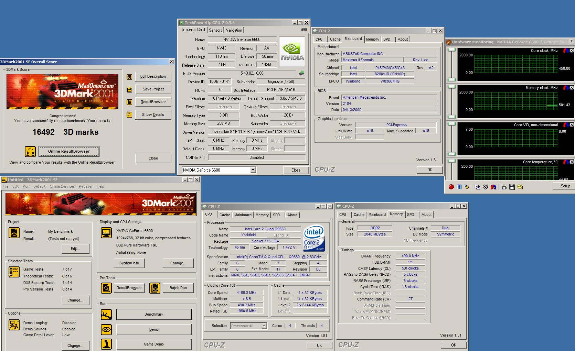This screenshot has width=575, height=351.
Task: Click the detach window icon in monitoring toolbar
Action: click(477, 187)
